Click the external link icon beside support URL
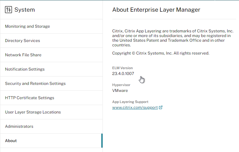 tap(161, 107)
